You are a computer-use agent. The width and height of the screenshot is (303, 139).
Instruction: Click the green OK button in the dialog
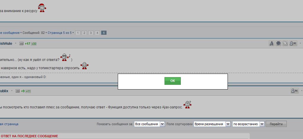point(173,81)
